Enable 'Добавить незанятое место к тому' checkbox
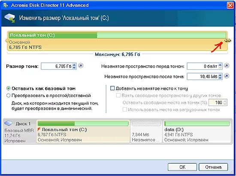The image size is (236, 176). tap(112, 88)
